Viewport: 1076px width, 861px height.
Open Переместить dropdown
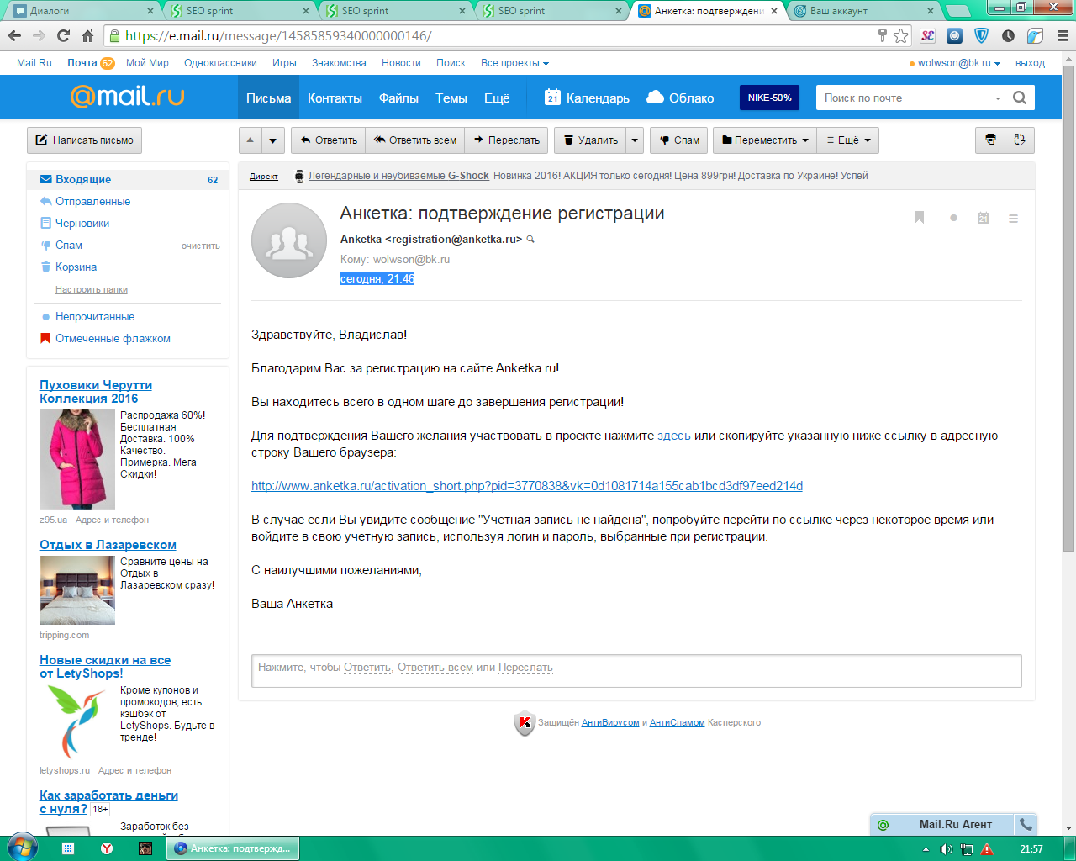765,140
